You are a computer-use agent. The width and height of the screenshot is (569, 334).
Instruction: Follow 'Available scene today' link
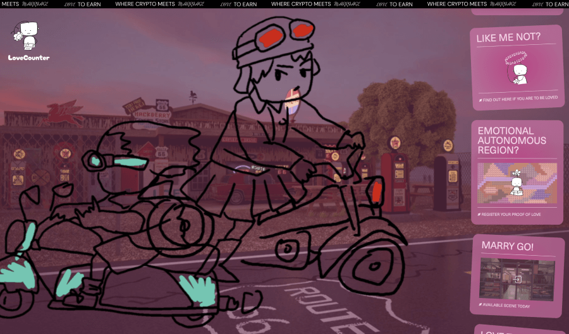pos(506,306)
